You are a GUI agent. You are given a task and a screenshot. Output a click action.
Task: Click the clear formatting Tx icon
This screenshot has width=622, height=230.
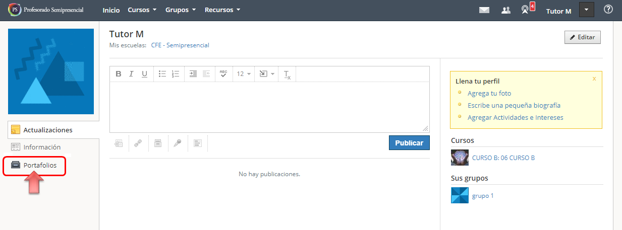pyautogui.click(x=287, y=74)
